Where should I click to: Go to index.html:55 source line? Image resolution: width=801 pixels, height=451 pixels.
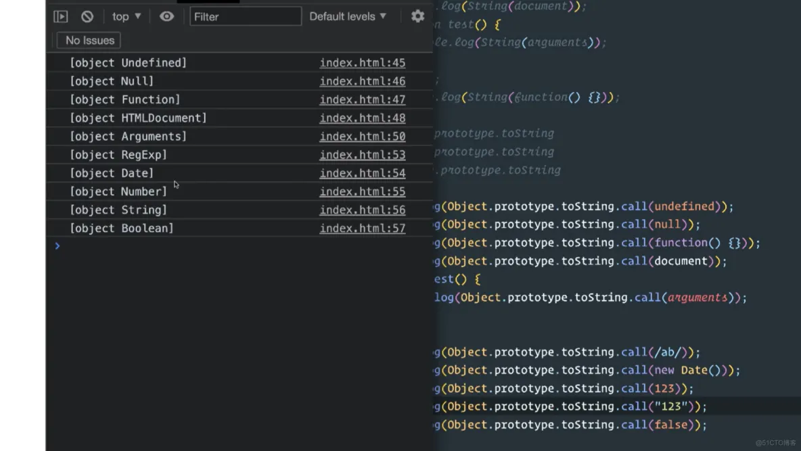pos(362,191)
